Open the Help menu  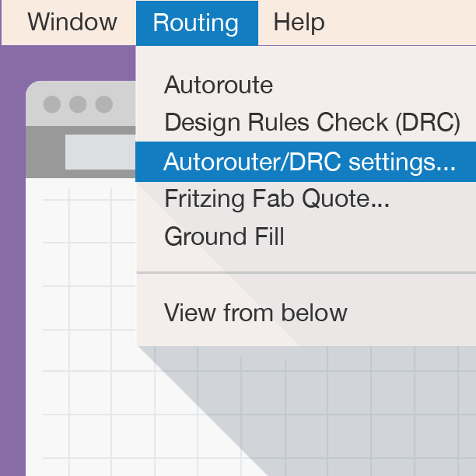click(299, 23)
